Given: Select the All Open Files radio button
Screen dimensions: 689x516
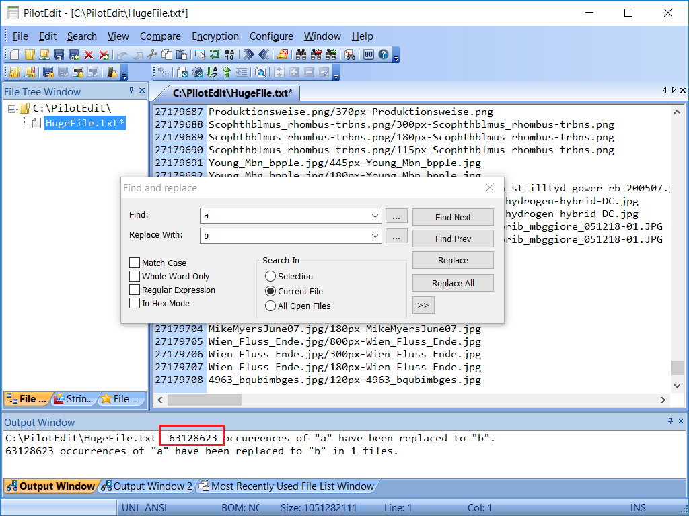Looking at the screenshot, I should [x=270, y=306].
